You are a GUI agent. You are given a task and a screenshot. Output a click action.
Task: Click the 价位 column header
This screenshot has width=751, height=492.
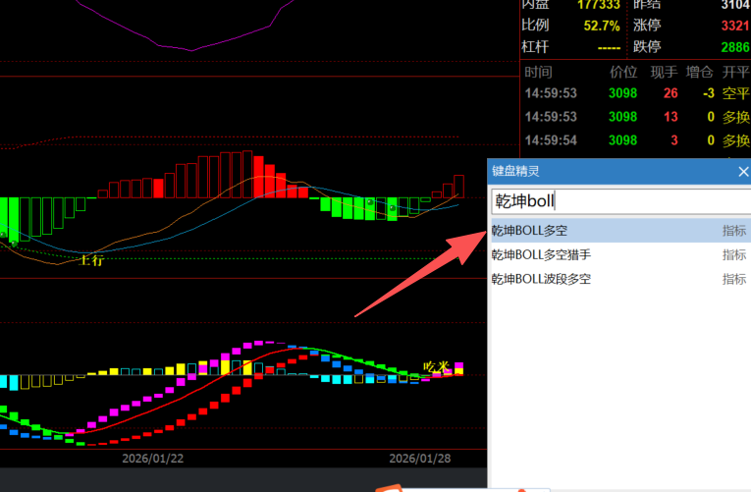pos(622,72)
